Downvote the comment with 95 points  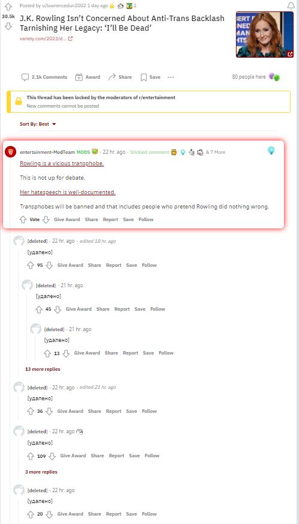coord(49,266)
